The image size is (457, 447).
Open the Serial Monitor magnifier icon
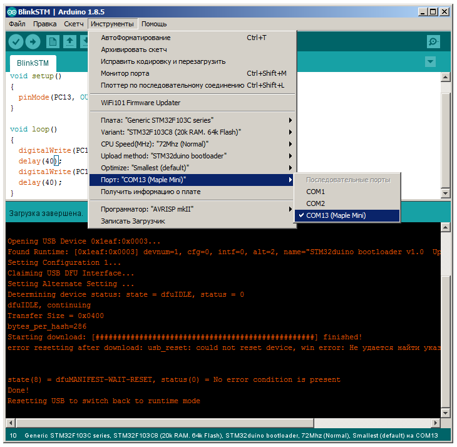coord(433,42)
